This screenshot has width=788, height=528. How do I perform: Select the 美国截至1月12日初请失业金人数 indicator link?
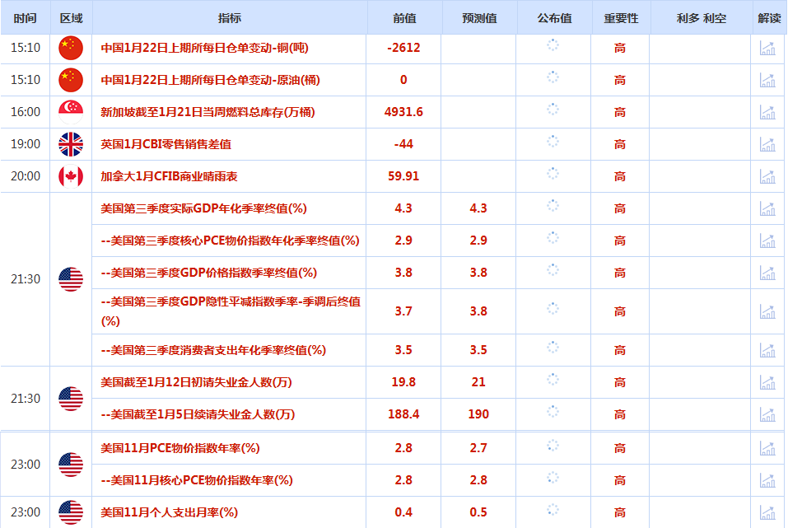pos(196,382)
